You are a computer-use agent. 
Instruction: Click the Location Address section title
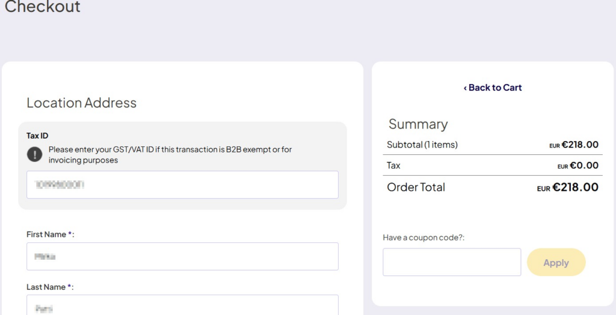tap(82, 103)
